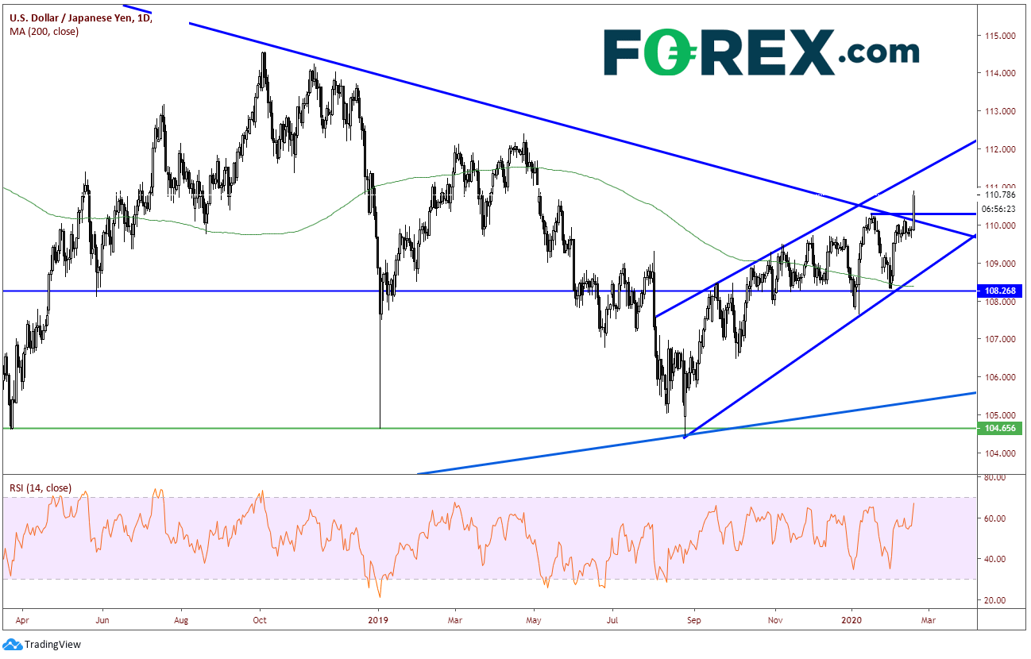
Task: Click the 106.000 price axis label
Action: point(1001,378)
